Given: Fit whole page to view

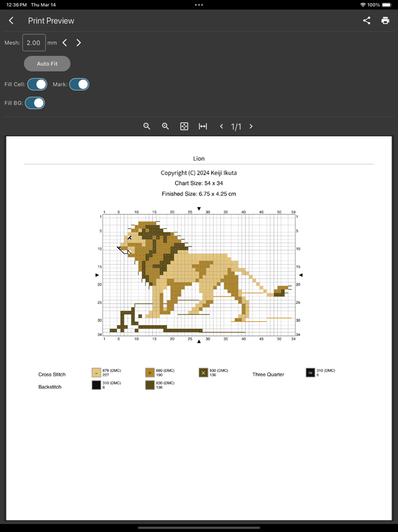Looking at the screenshot, I should click(184, 126).
